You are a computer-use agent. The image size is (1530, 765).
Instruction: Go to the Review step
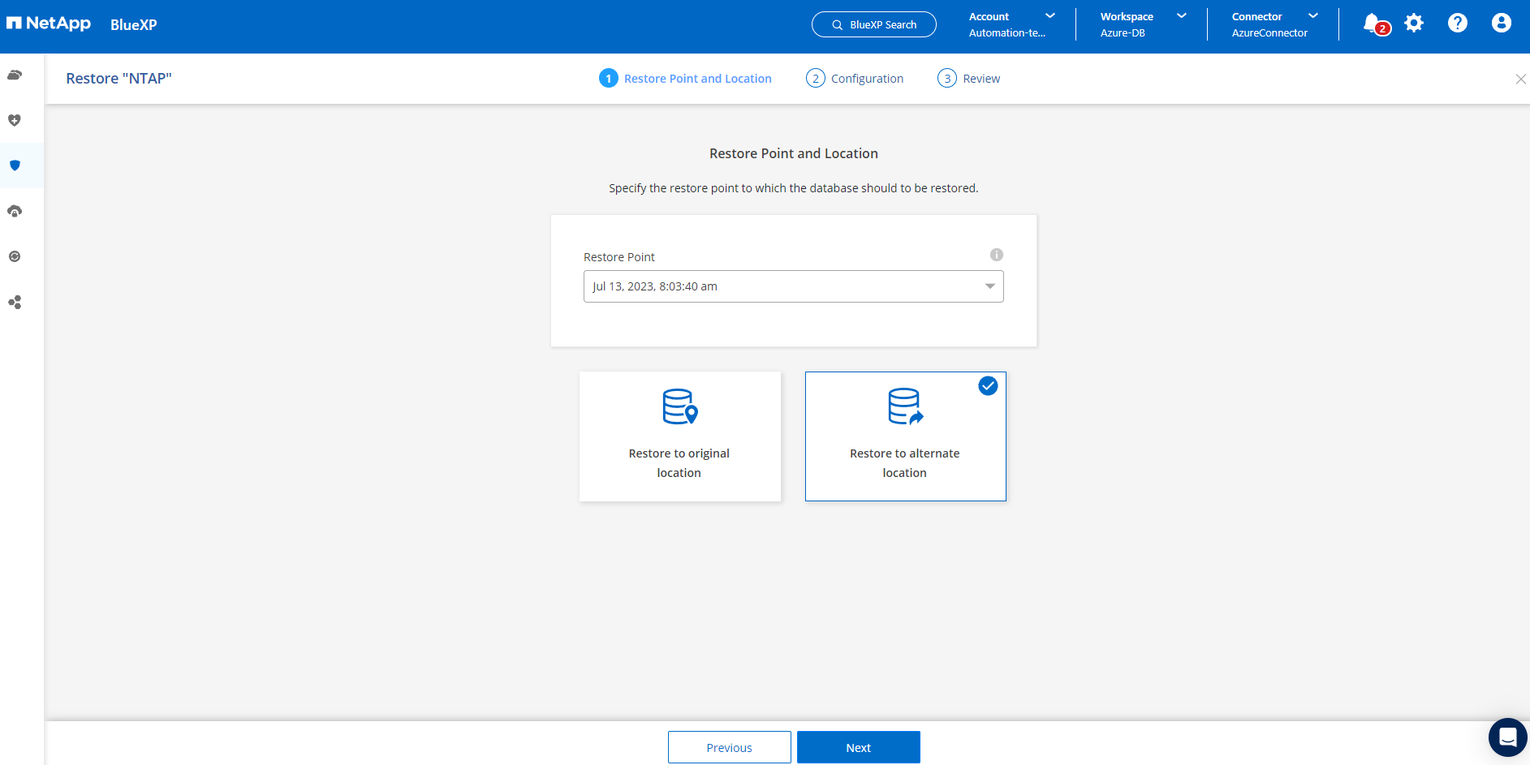(x=969, y=79)
